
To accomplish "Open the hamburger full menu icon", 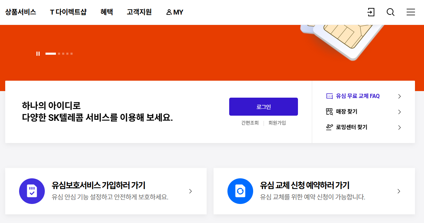I will click(411, 12).
